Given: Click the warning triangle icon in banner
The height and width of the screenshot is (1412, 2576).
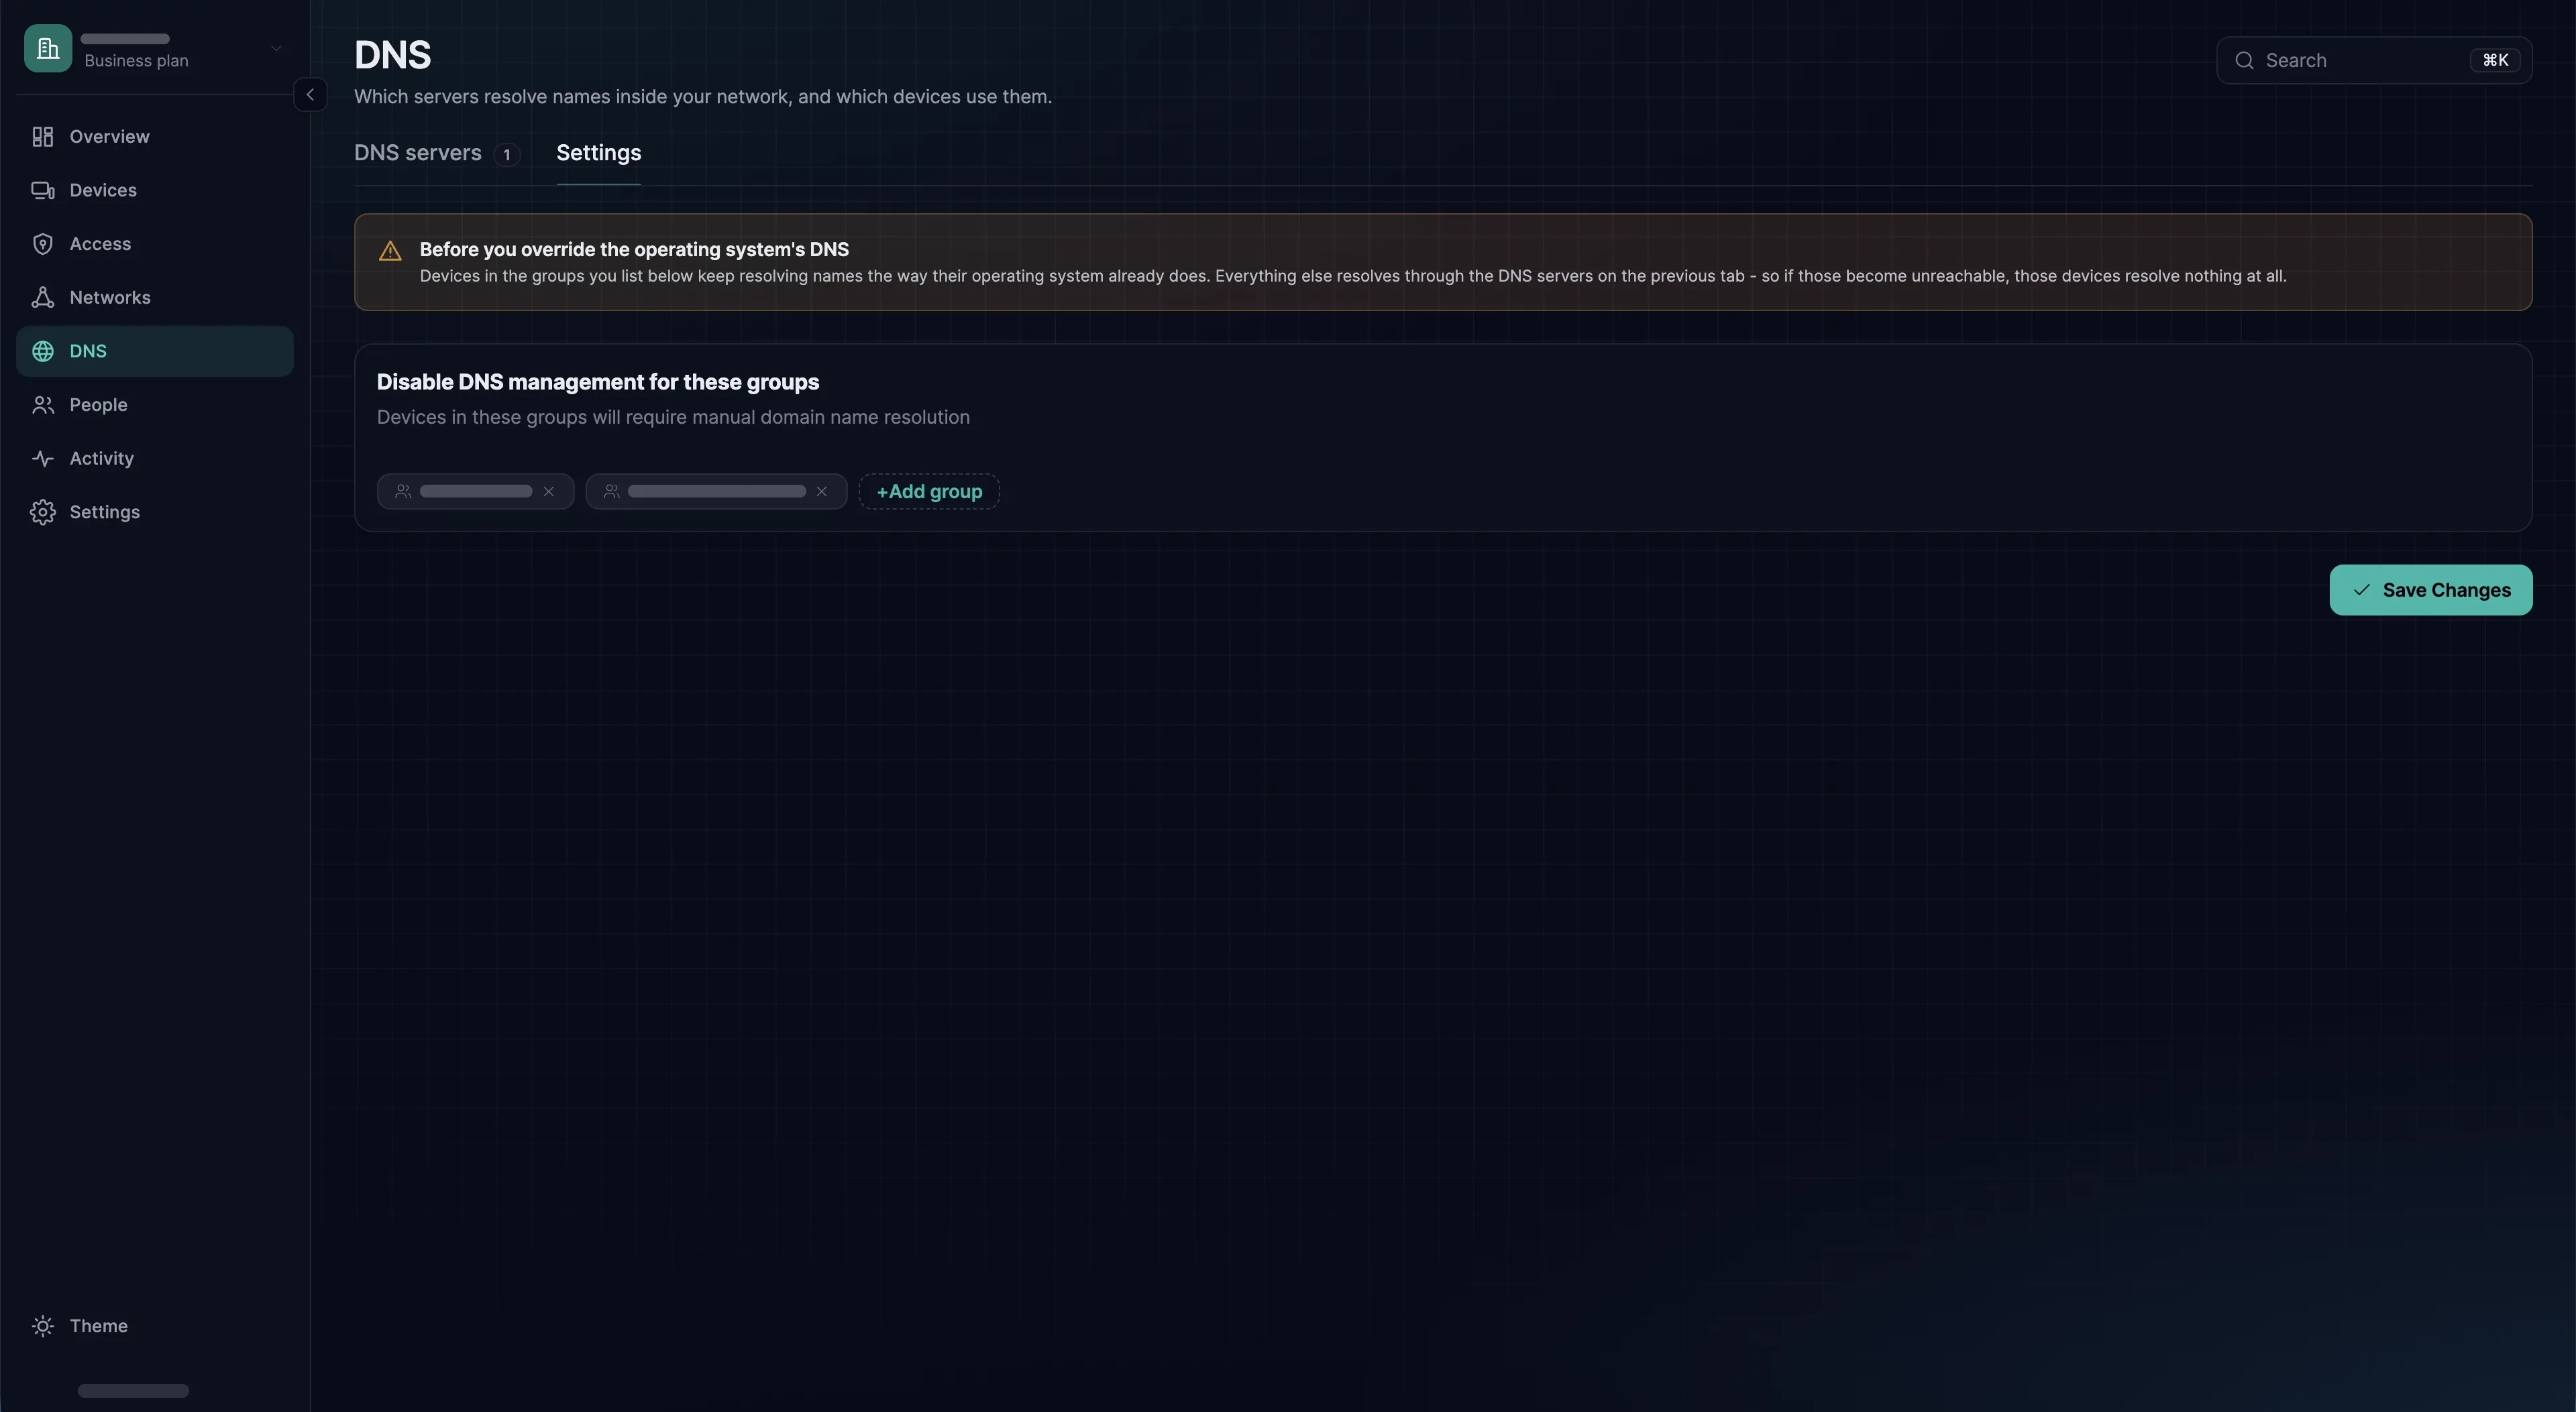Looking at the screenshot, I should pos(390,251).
